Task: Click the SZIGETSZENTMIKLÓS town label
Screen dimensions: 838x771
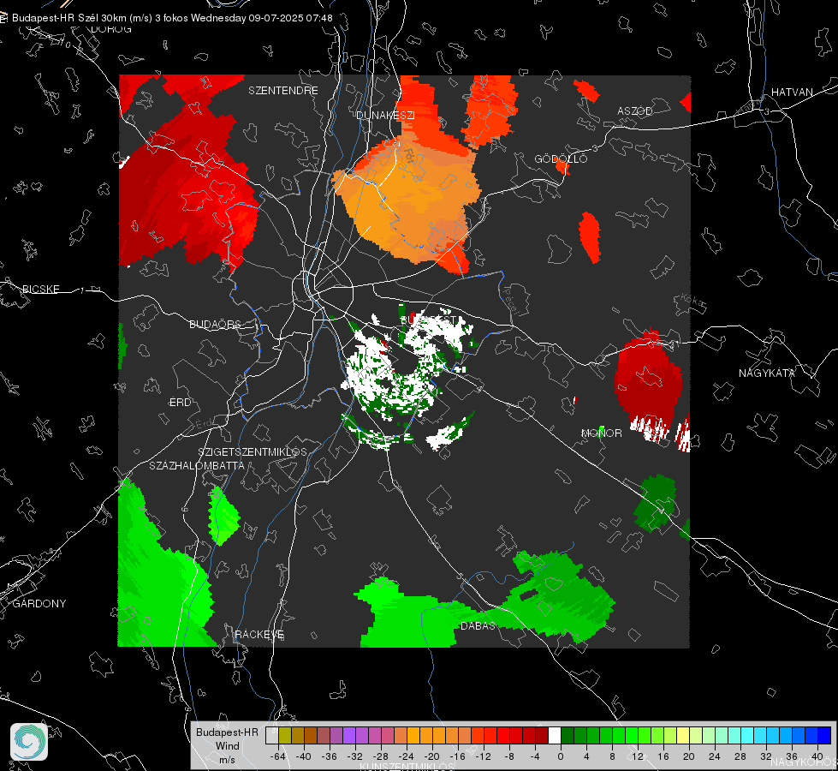Action: pos(253,452)
